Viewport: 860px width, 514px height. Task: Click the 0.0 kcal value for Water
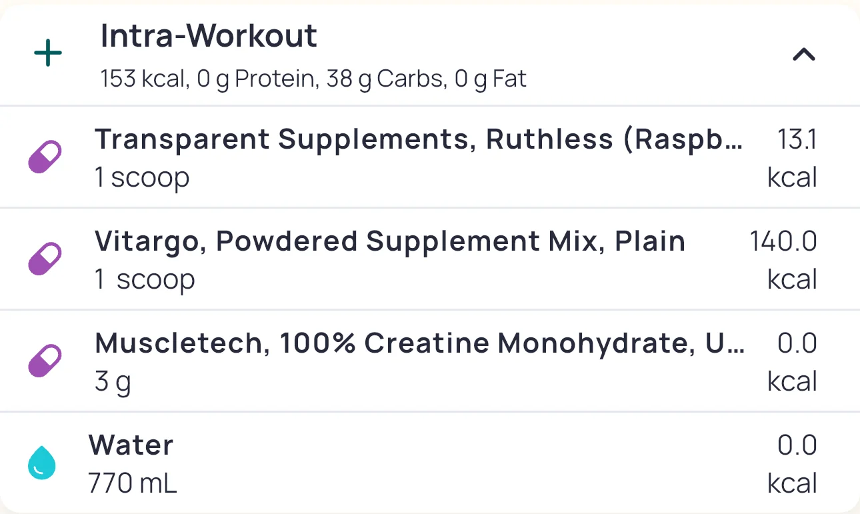[x=795, y=463]
